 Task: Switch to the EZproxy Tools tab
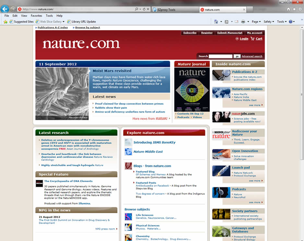[175, 9]
